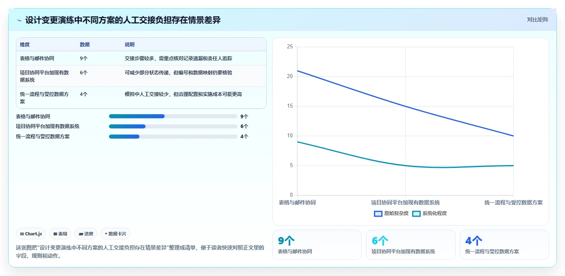565x276 pixels.
Task: Click the 原始复杂度 blue legend swatch
Action: tap(378, 213)
